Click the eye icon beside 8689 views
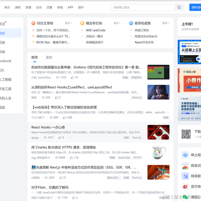Screen dimensions: 201x201 click(x=56, y=158)
